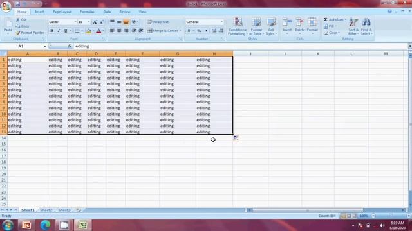Click the Windows Start button
The width and height of the screenshot is (412, 231).
point(8,225)
